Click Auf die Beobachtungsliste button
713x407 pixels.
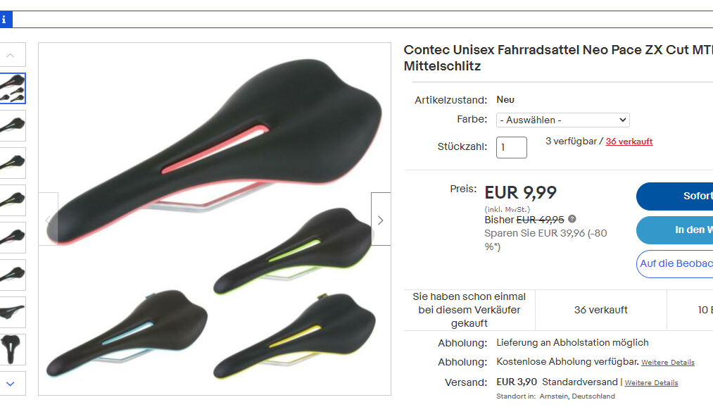(675, 264)
